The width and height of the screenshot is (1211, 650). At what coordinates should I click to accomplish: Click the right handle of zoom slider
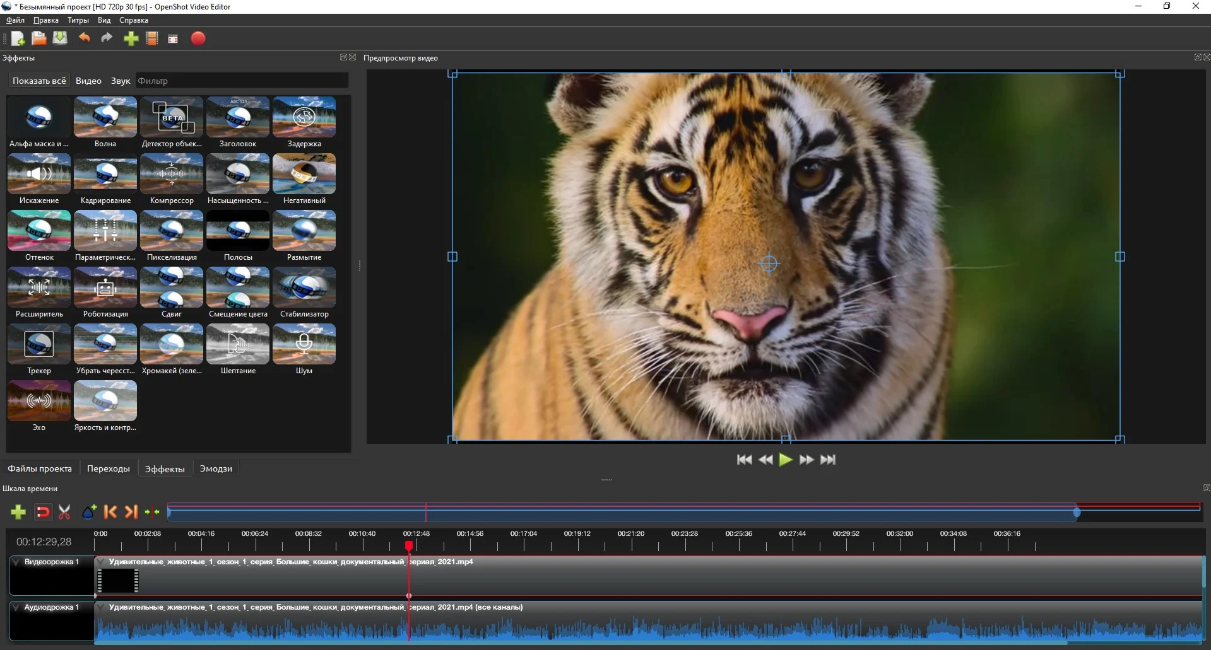click(x=1077, y=513)
